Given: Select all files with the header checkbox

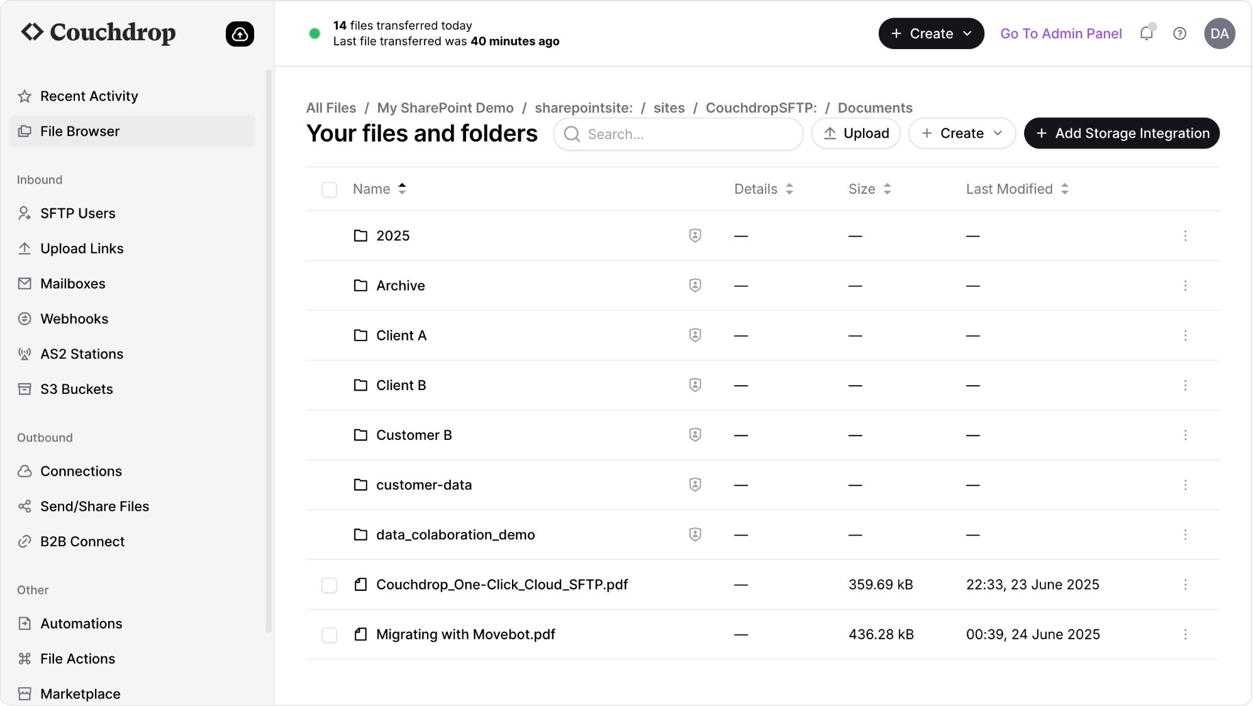Looking at the screenshot, I should (329, 189).
